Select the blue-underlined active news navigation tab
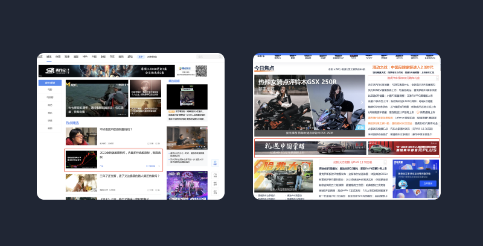483x246 pixels. pos(49,57)
